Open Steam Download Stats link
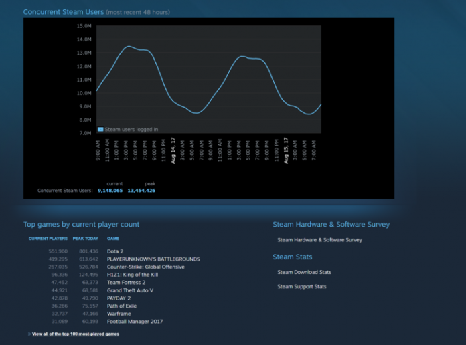Image resolution: width=466 pixels, height=345 pixels. pos(305,272)
